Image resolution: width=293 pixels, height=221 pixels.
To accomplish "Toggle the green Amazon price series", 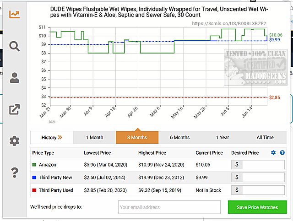I will 34,165.
